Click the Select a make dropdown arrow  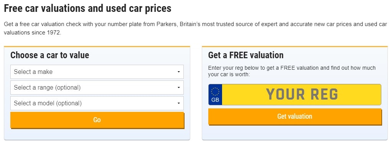tap(179, 72)
